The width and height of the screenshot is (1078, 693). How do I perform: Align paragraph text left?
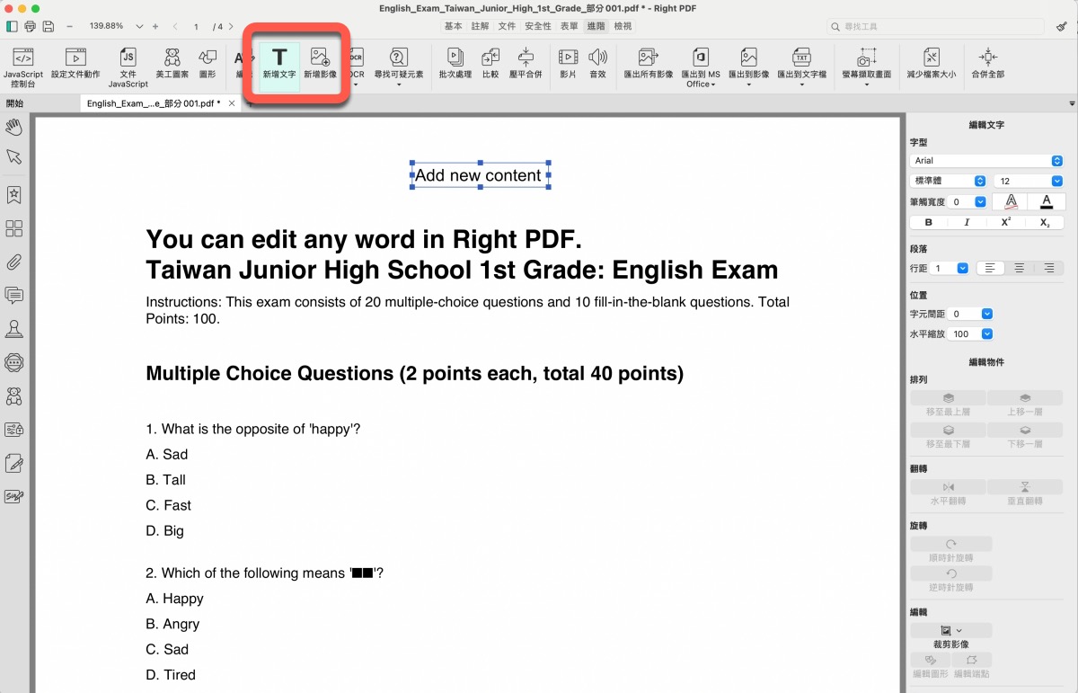[990, 268]
